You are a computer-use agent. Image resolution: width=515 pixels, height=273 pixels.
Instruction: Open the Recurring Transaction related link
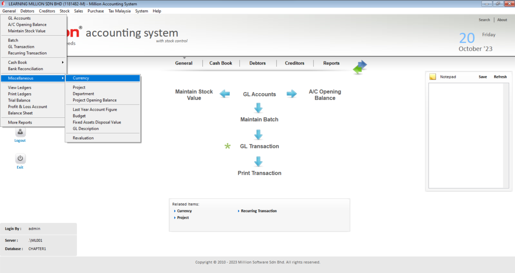click(x=259, y=211)
